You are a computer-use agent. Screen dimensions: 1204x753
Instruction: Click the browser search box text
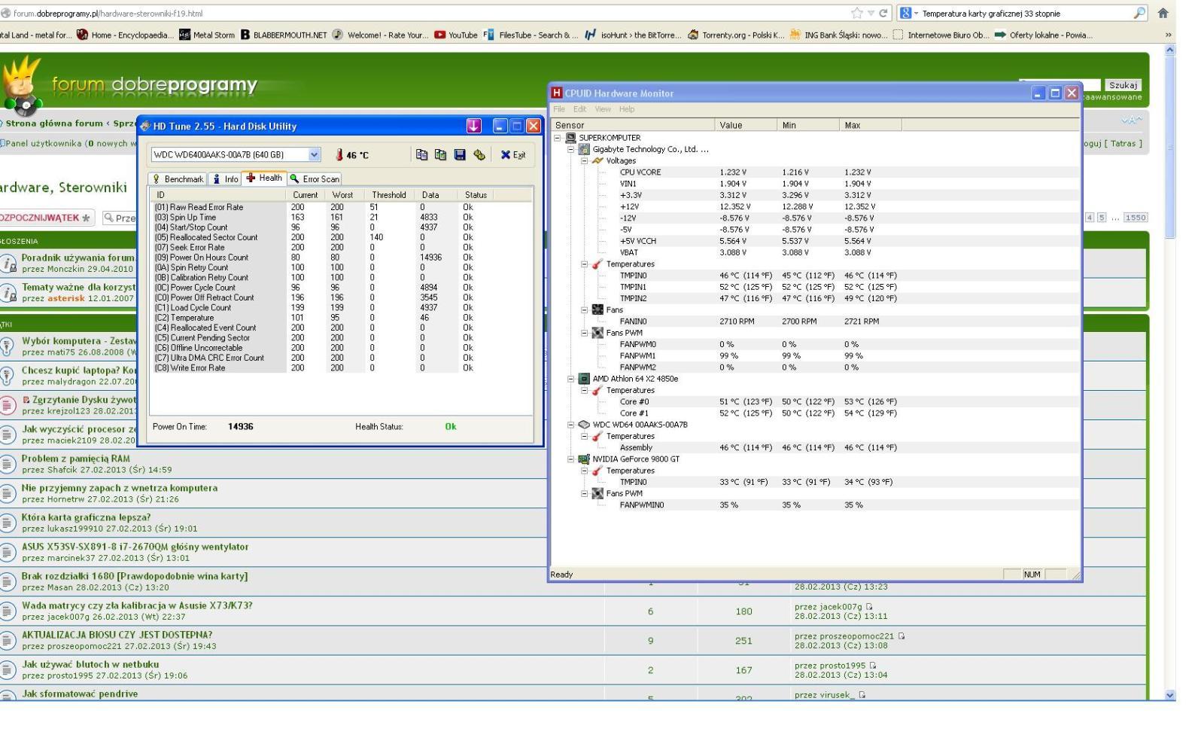click(991, 14)
